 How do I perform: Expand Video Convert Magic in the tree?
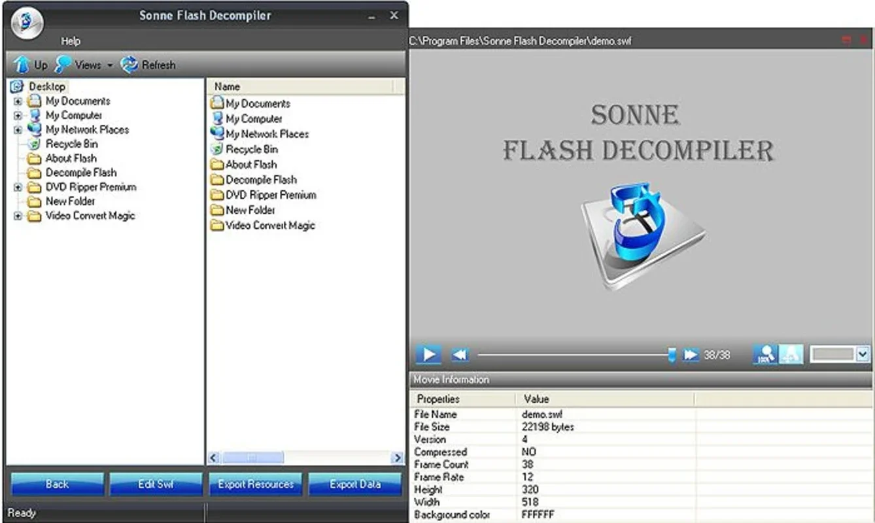click(18, 216)
